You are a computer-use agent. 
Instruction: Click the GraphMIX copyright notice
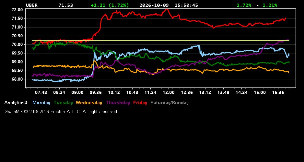pyautogui.click(x=61, y=111)
